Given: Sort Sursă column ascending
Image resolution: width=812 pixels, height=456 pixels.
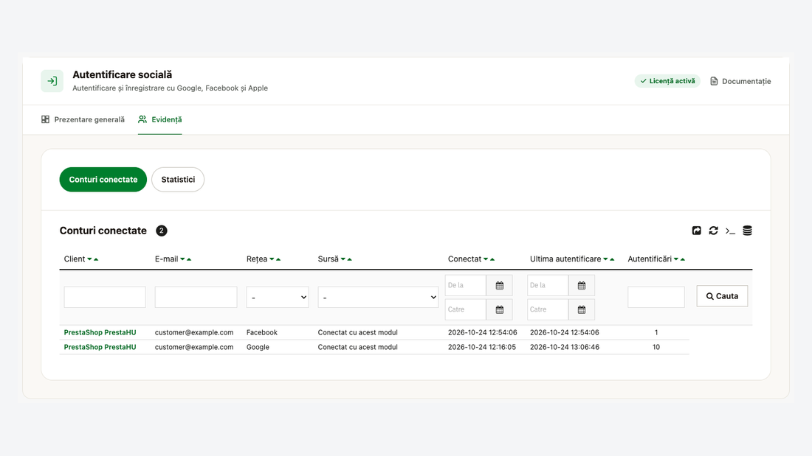Looking at the screenshot, I should click(350, 259).
